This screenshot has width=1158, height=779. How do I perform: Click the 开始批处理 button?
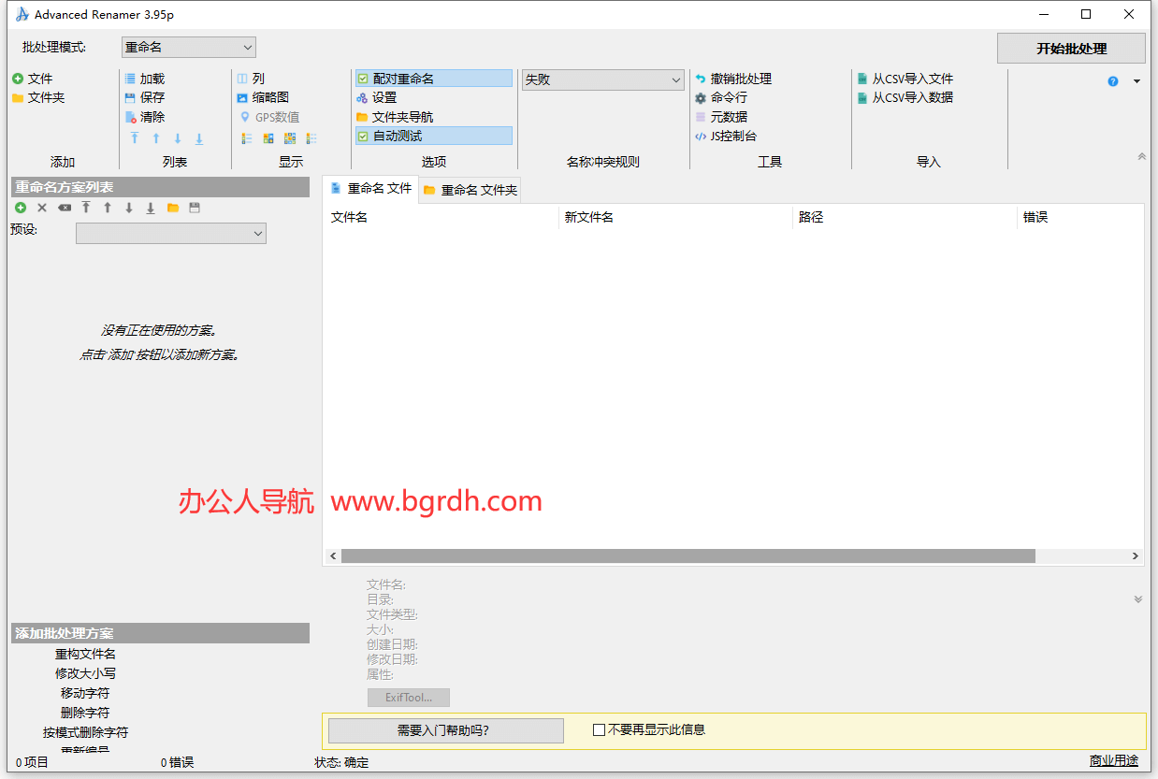pos(1071,49)
